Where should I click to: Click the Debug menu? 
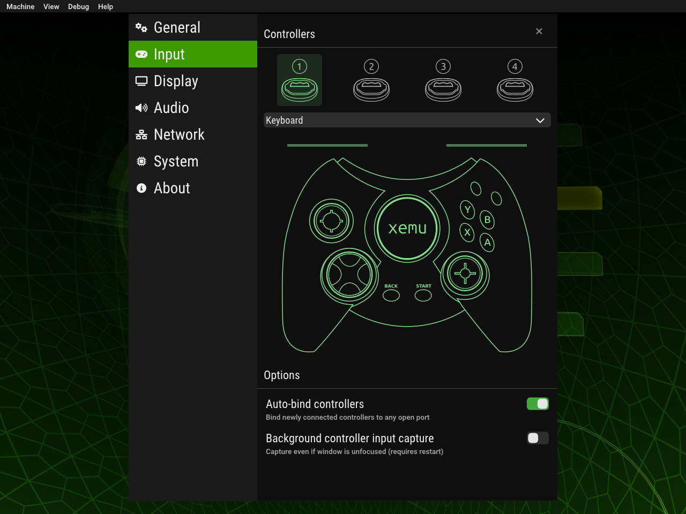[78, 6]
